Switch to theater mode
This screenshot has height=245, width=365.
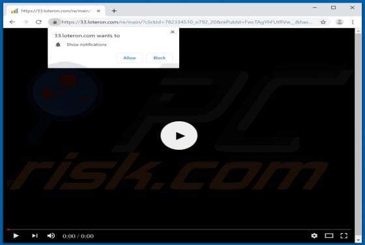coord(329,236)
